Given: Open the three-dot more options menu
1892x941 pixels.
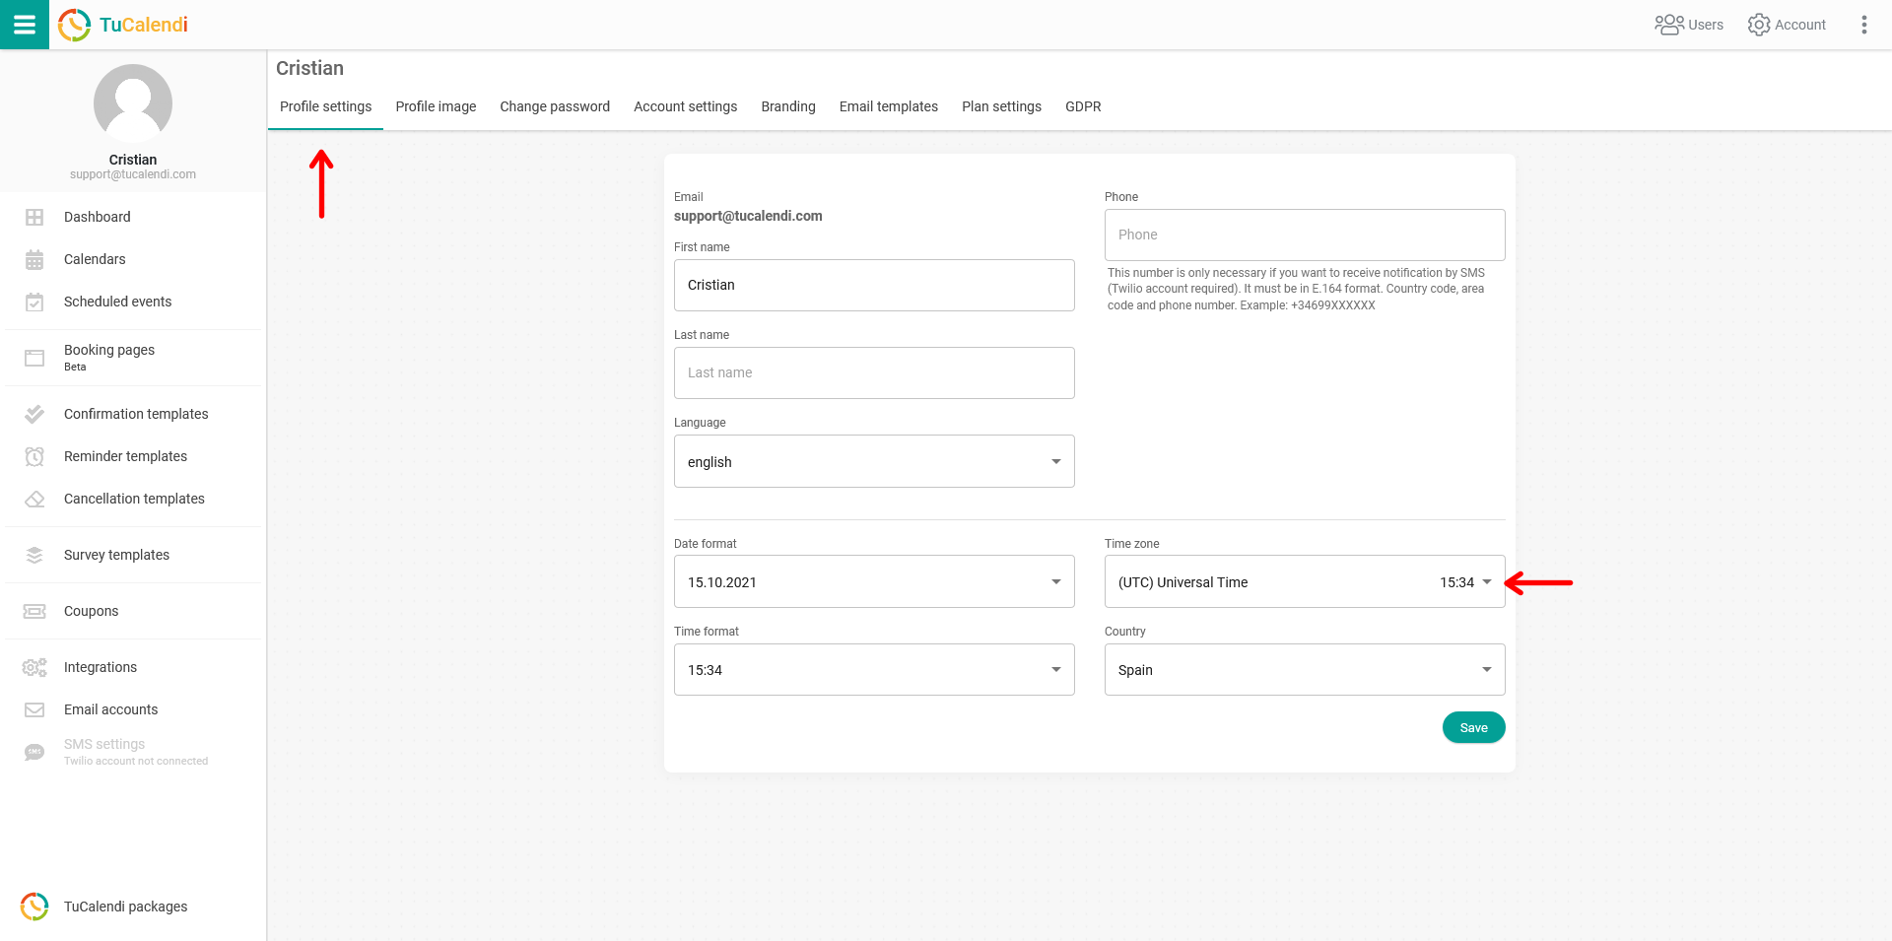Looking at the screenshot, I should pos(1863,25).
